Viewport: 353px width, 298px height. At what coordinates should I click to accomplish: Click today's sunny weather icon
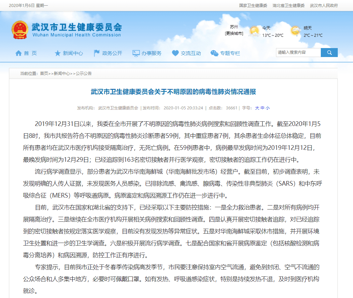pyautogui.click(x=254, y=31)
